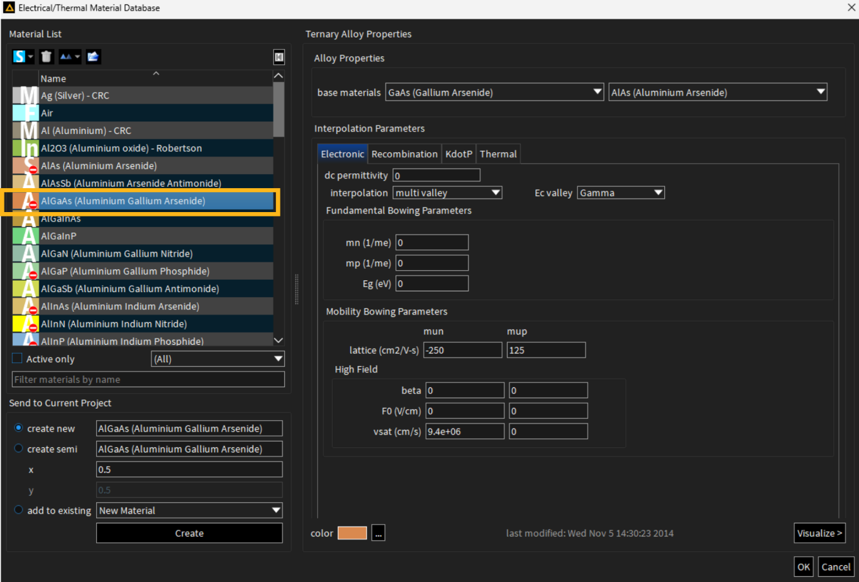This screenshot has width=859, height=582.
Task: Click the Visualize > button
Action: 820,533
